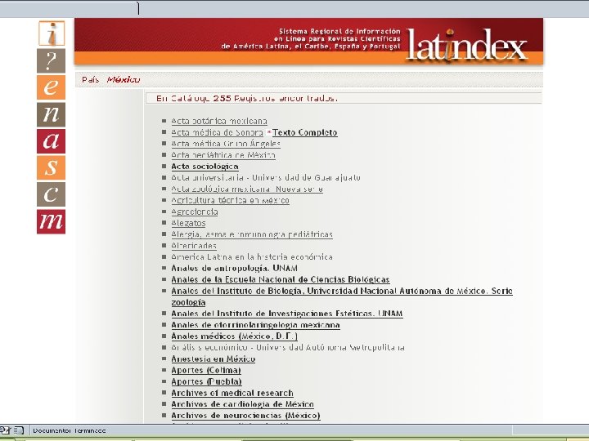Click the 'Texto Completo' link
The height and width of the screenshot is (441, 589).
tap(305, 132)
